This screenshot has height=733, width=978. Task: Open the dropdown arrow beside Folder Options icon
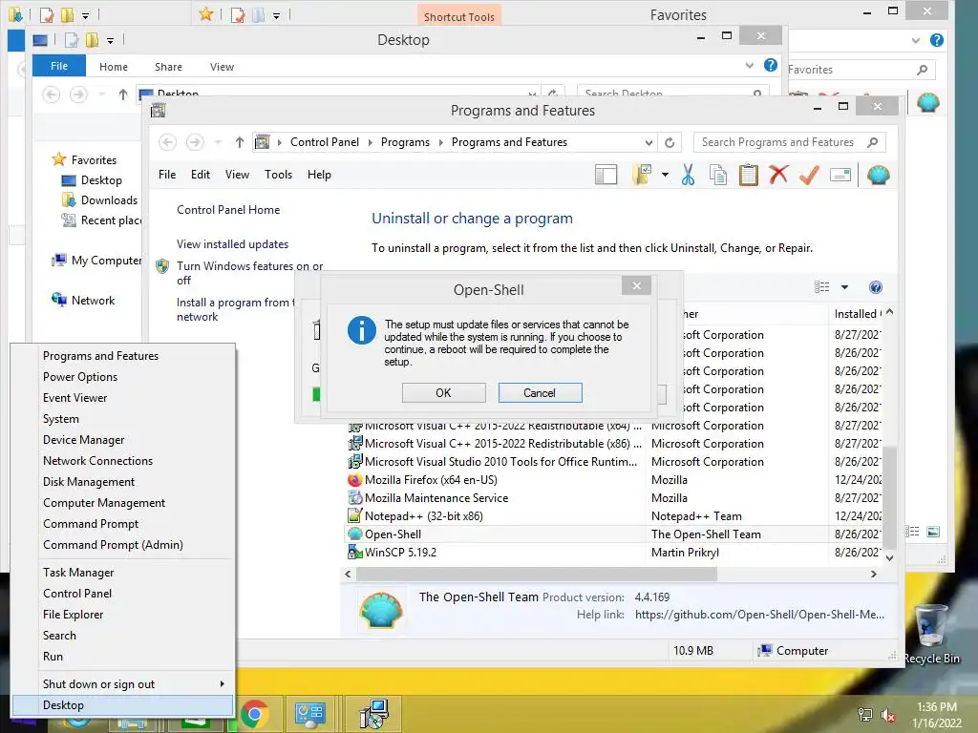coord(665,176)
